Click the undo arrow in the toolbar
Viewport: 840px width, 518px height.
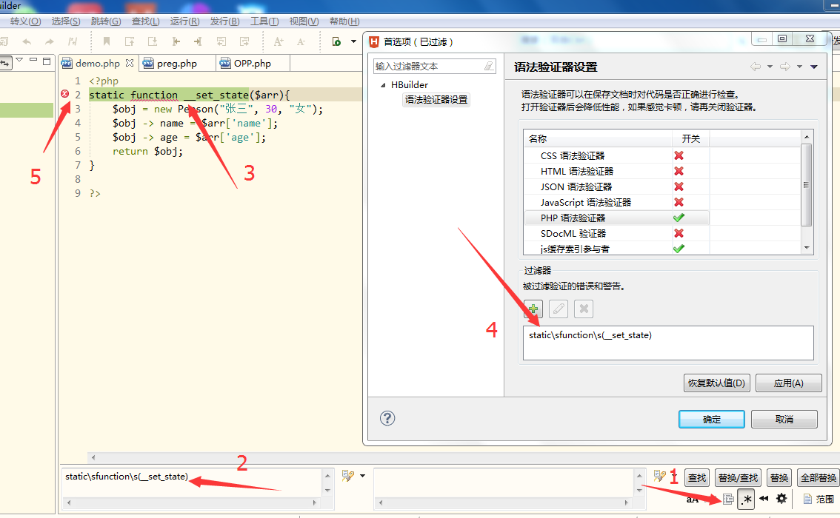(27, 41)
